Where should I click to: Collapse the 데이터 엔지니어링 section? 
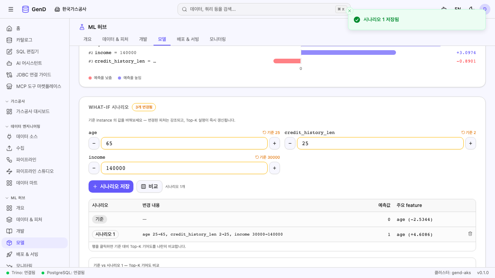pos(22,126)
